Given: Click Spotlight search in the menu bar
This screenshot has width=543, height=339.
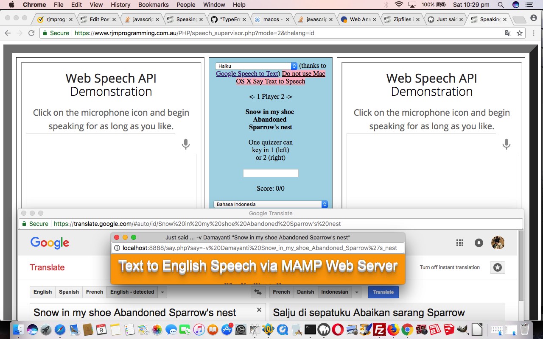Looking at the screenshot, I should [x=501, y=5].
